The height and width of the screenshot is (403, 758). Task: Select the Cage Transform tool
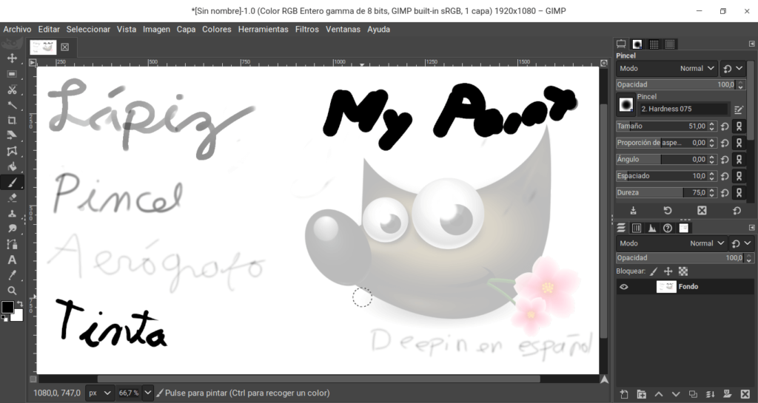[x=12, y=152]
